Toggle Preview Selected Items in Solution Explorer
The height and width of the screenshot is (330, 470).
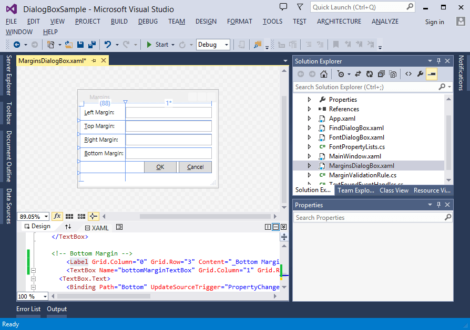(x=432, y=73)
